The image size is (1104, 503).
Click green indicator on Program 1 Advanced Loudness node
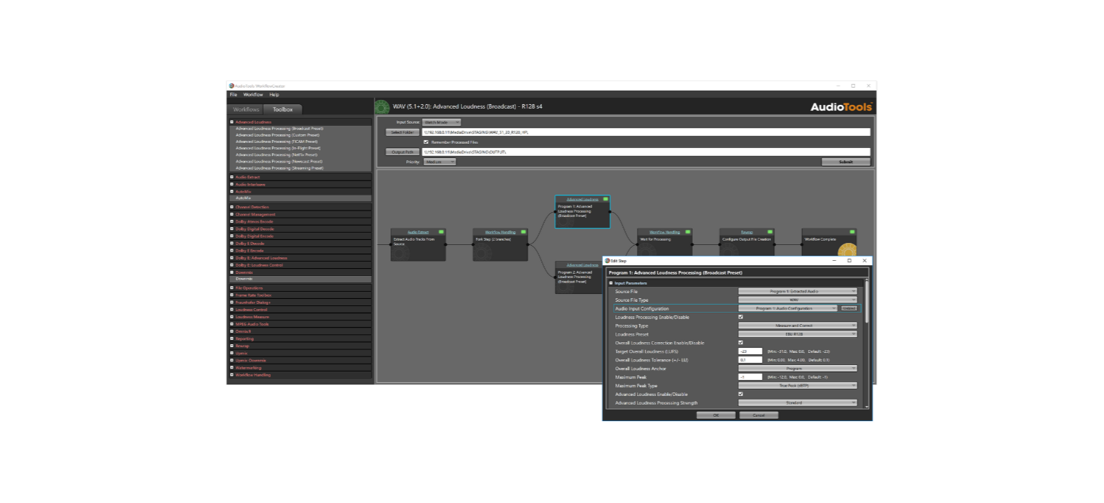click(x=605, y=199)
